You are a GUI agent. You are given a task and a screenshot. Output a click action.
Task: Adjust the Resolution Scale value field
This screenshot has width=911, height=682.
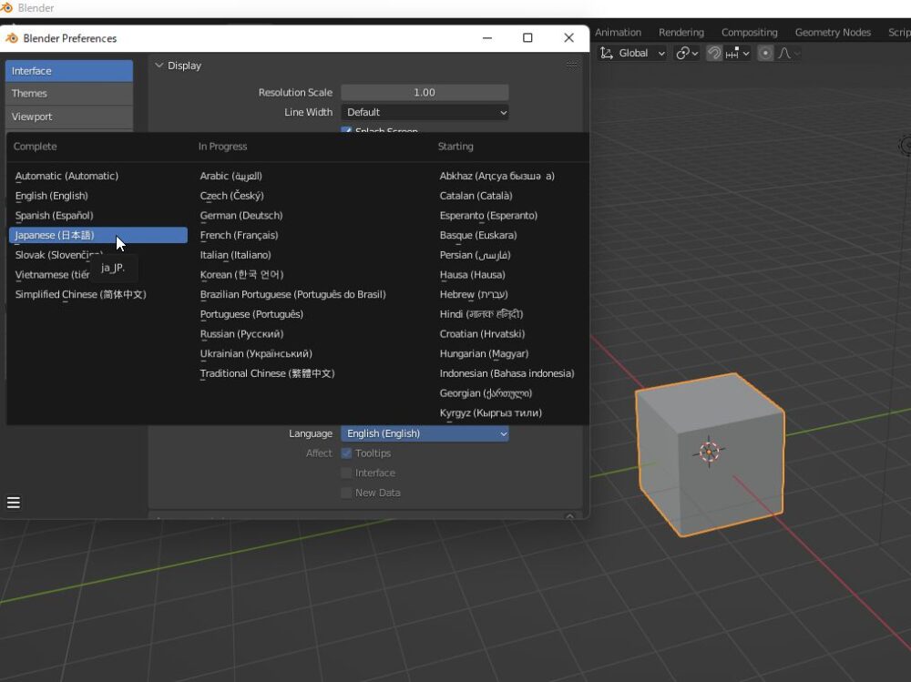click(x=425, y=92)
